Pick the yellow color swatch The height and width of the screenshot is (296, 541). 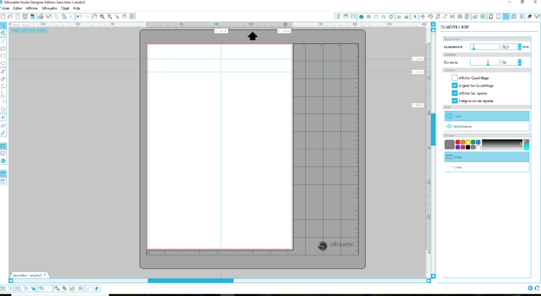(x=468, y=142)
